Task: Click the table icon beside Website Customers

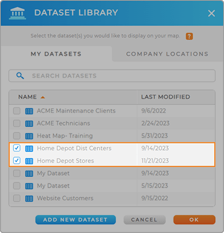Action: [x=29, y=198]
